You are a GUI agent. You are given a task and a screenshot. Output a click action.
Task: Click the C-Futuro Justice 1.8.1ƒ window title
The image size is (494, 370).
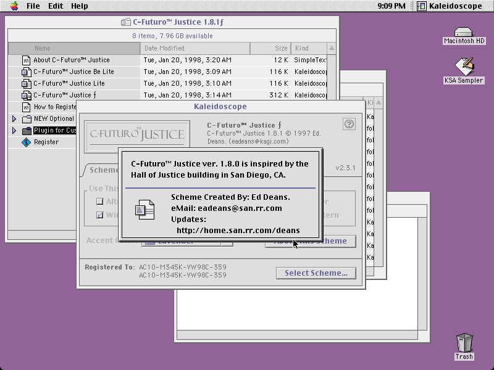[x=178, y=22]
